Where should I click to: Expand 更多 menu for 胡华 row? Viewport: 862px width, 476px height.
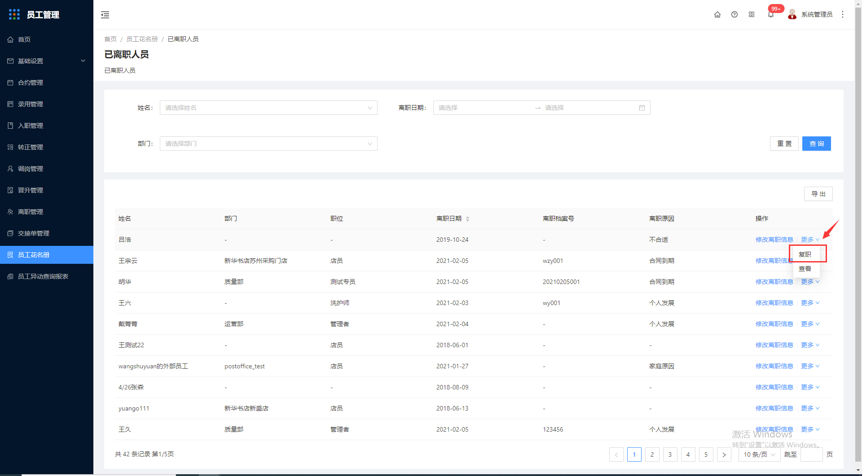pos(810,282)
